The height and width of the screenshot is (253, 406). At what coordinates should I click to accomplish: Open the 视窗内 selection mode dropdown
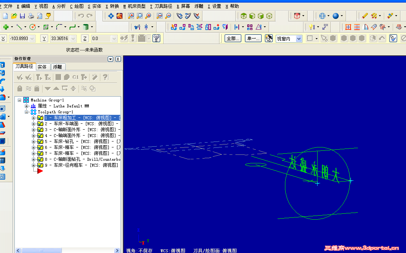tap(299, 39)
